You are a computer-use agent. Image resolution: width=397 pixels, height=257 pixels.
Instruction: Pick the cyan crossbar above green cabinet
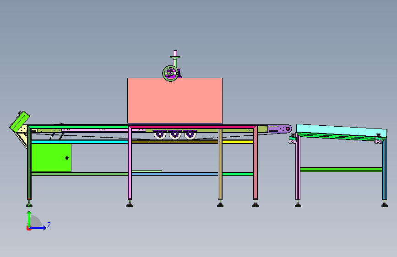80,142
